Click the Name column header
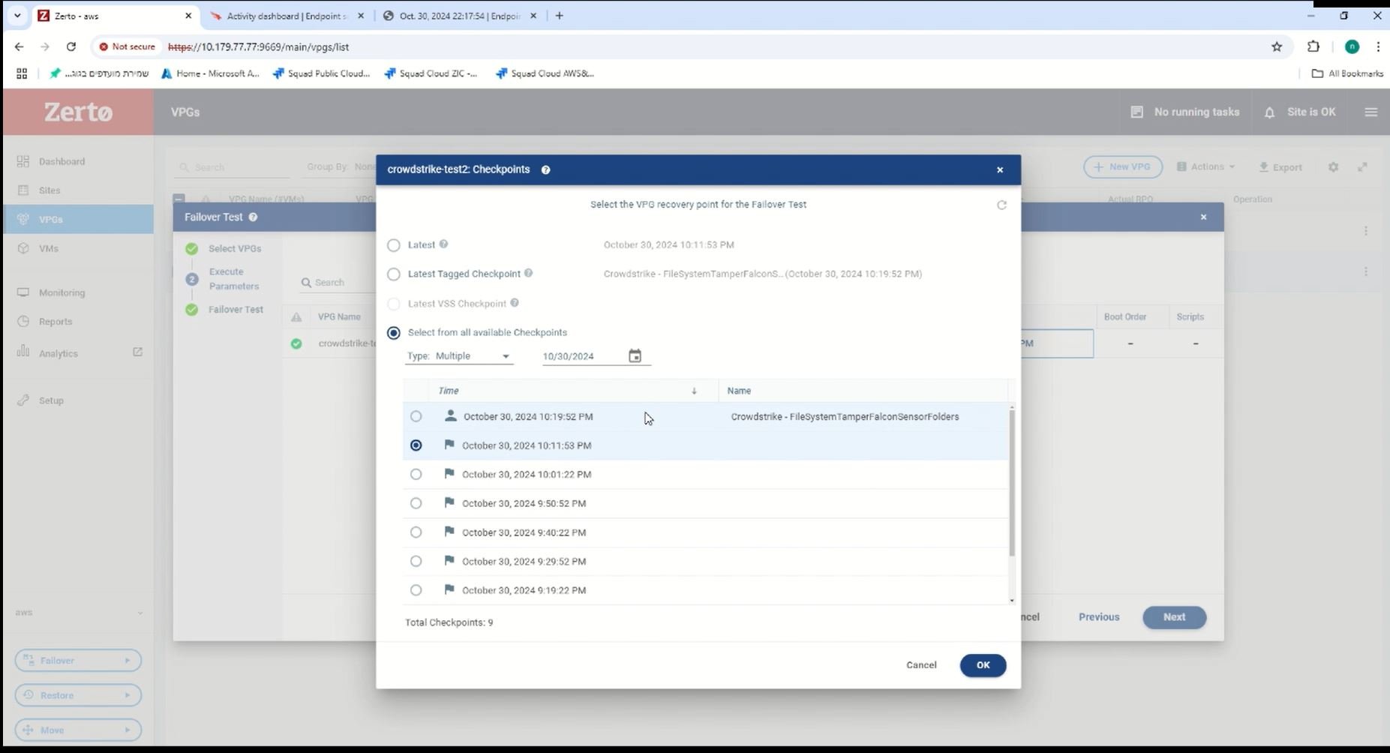The width and height of the screenshot is (1390, 753). tap(739, 391)
